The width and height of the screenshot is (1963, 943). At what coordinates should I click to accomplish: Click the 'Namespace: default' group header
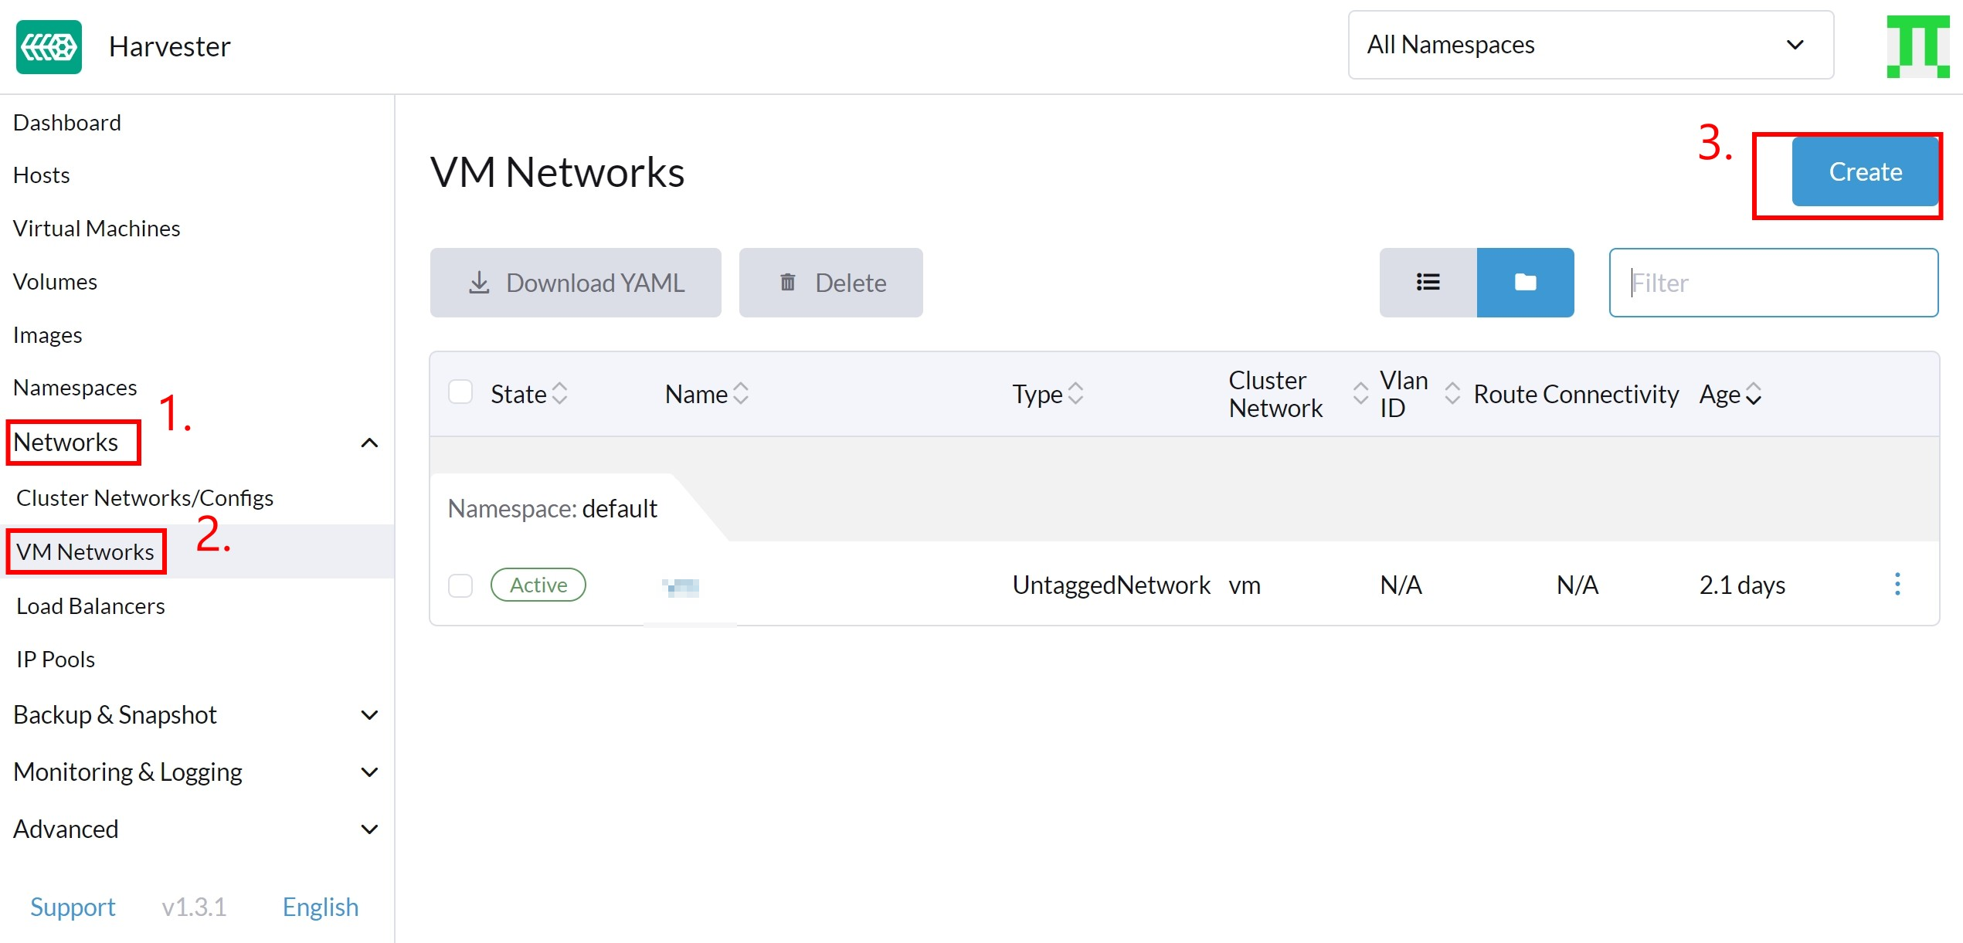[x=552, y=509]
